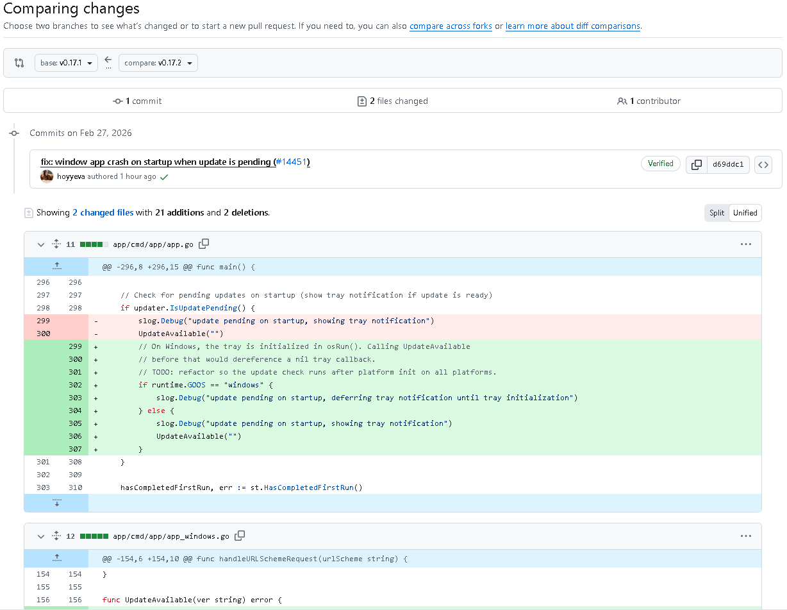Select the 1 contributor tab

tap(649, 101)
